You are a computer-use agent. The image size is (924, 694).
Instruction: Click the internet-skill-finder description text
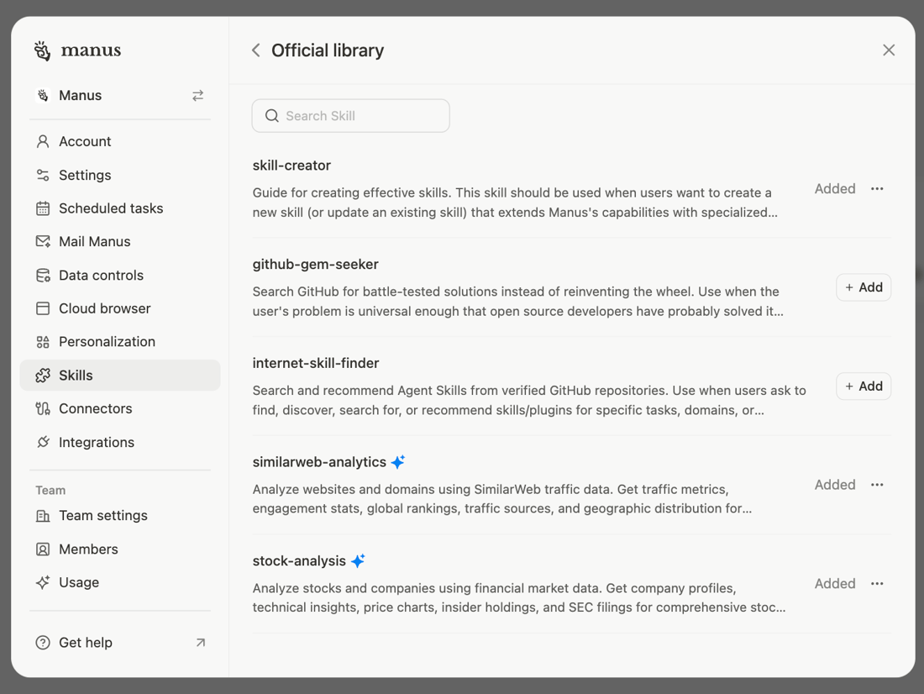tap(529, 401)
